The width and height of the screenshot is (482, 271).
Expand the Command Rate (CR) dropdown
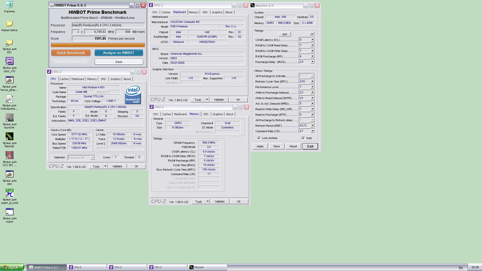312,131
